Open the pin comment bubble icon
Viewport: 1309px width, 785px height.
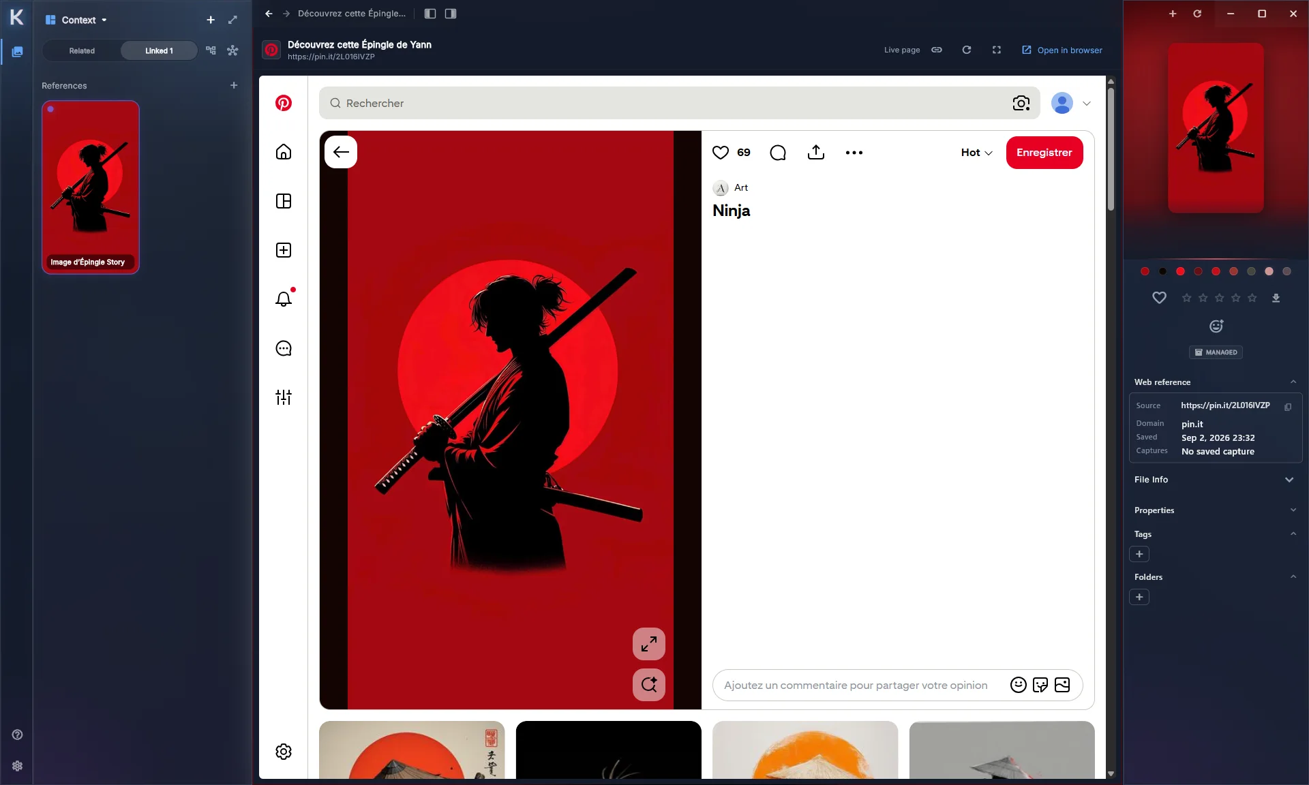[778, 153]
